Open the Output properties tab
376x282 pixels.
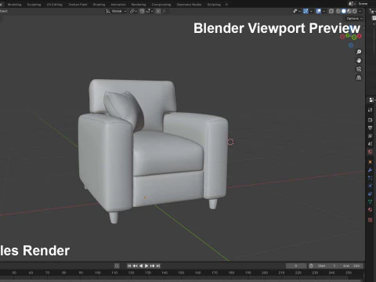coord(370,128)
